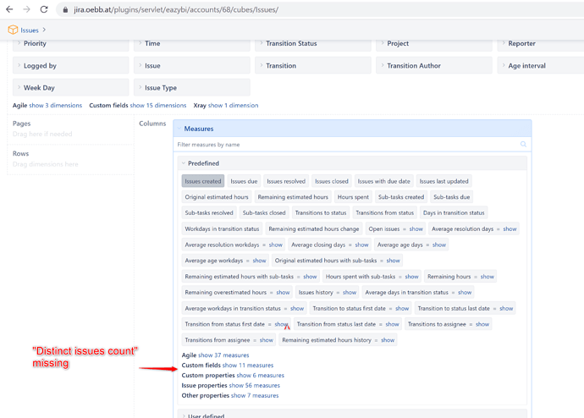Expand the Logged by dimension
Screen dimensions: 584x418
[x=71, y=65]
